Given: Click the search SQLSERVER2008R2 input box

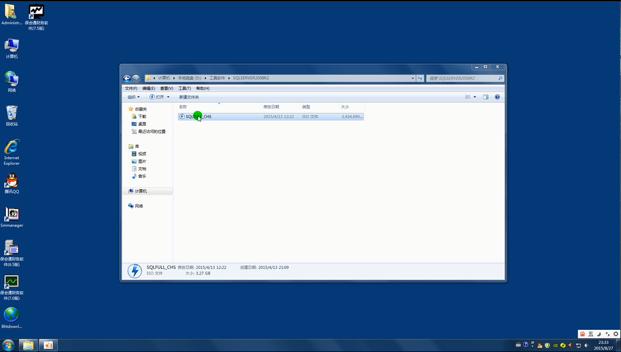Looking at the screenshot, I should (461, 78).
